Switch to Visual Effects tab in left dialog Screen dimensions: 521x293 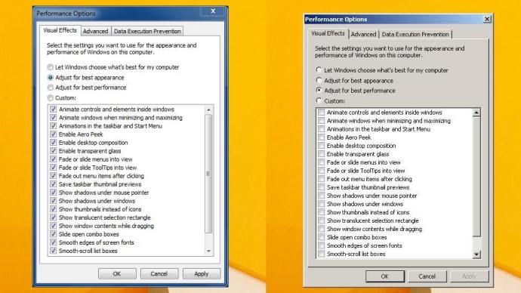point(60,30)
